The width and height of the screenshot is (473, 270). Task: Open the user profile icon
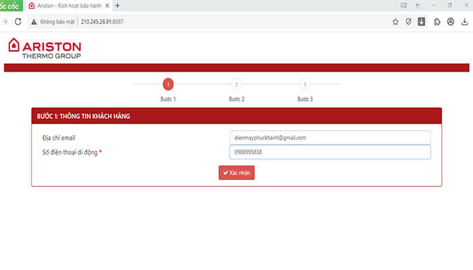pyautogui.click(x=451, y=22)
